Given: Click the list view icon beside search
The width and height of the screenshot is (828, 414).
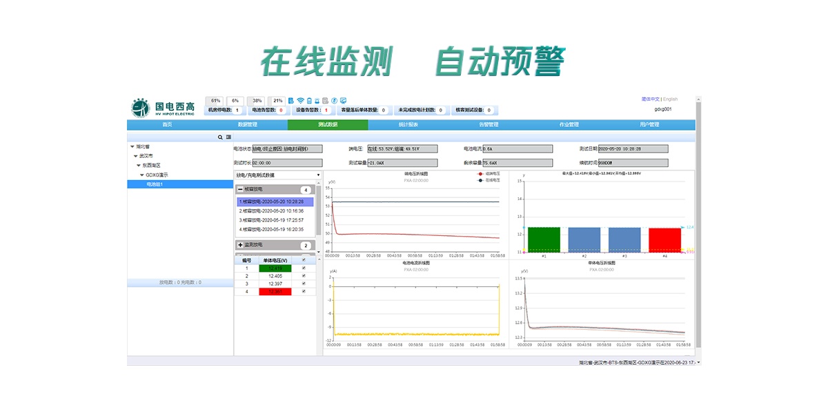Looking at the screenshot, I should (x=228, y=137).
